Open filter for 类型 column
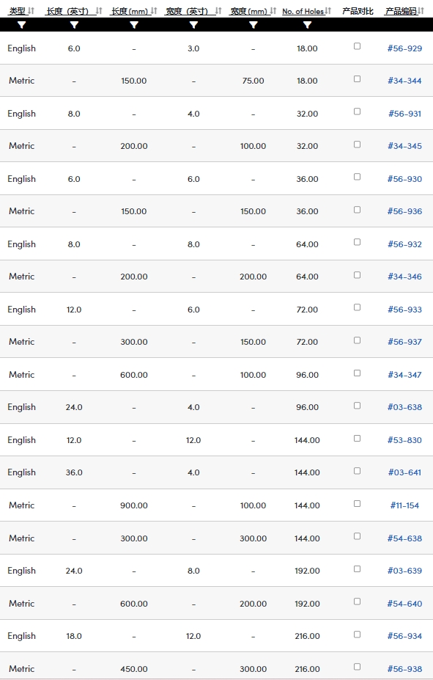Image resolution: width=433 pixels, height=680 pixels. click(x=22, y=25)
